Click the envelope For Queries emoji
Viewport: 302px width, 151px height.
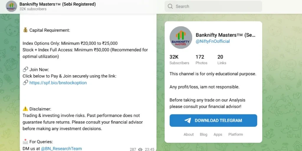pos(25,142)
